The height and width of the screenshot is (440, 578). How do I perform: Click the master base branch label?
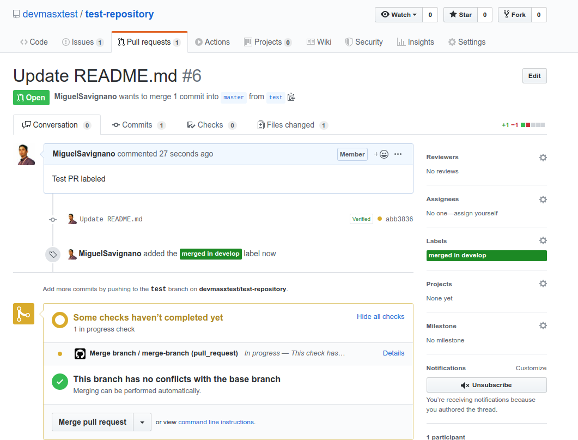point(233,98)
